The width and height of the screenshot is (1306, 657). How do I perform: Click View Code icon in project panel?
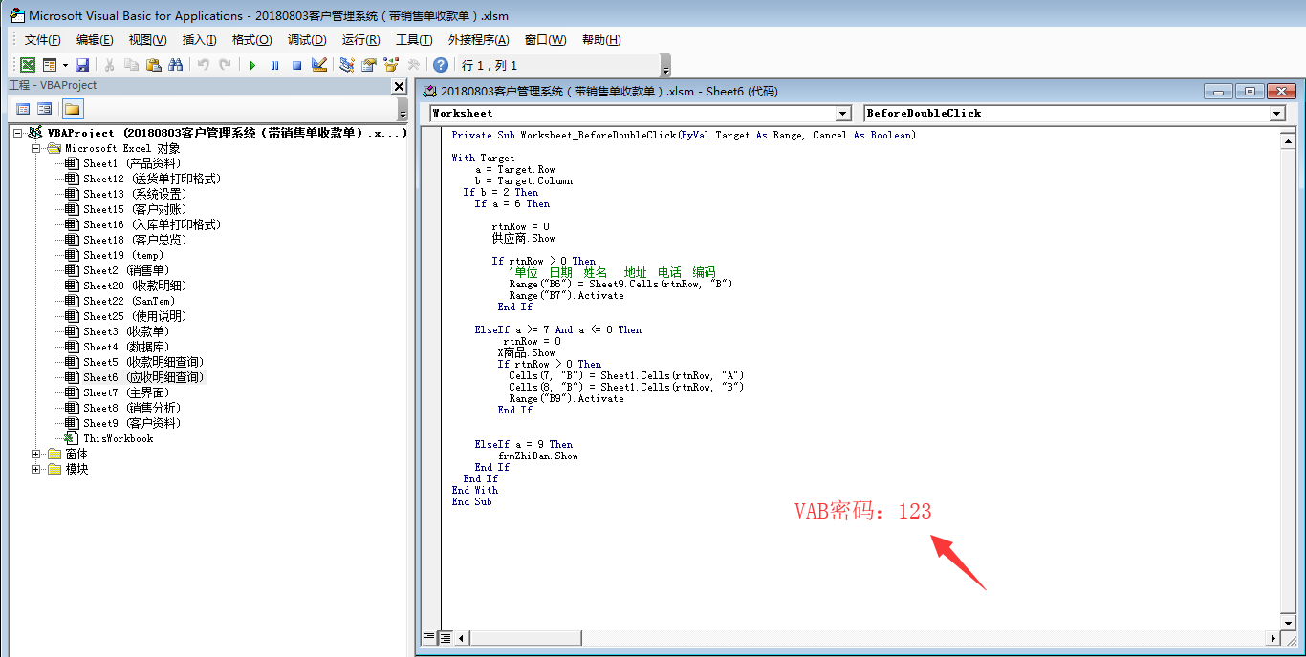click(x=23, y=109)
